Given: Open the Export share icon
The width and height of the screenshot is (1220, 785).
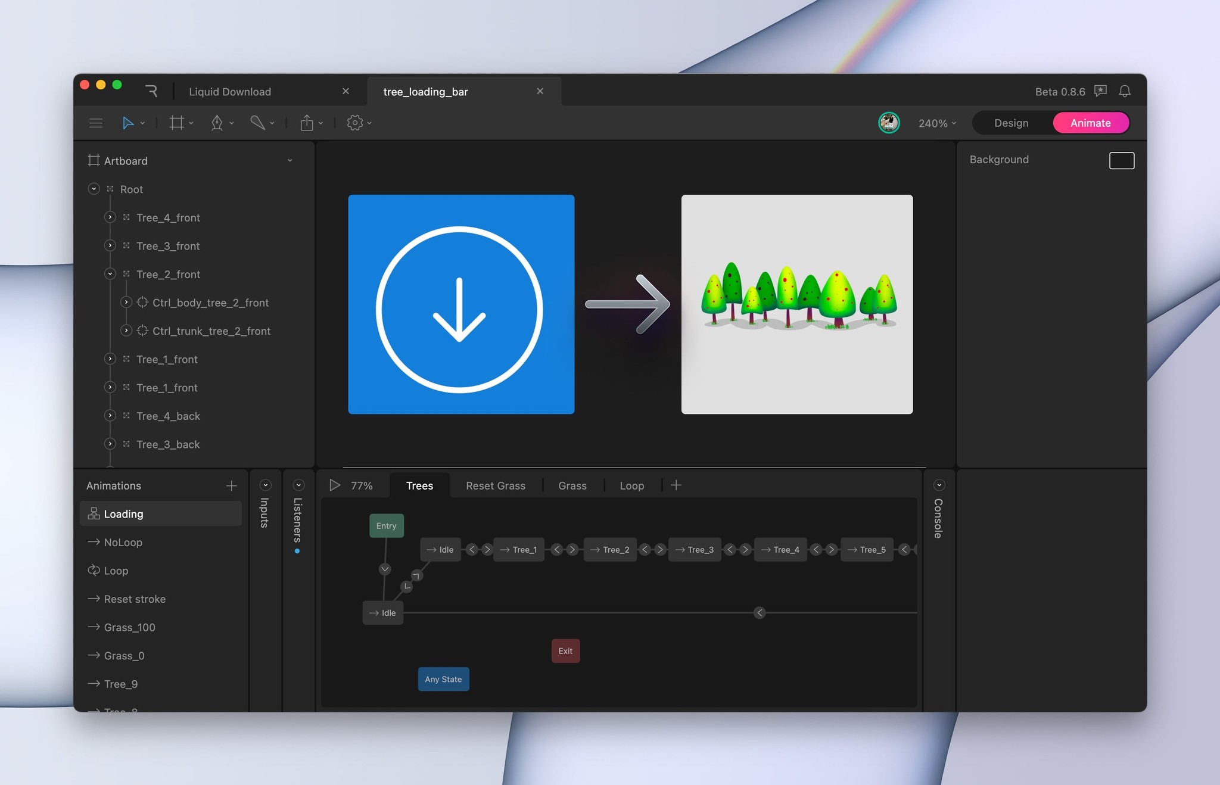Looking at the screenshot, I should click(x=307, y=123).
